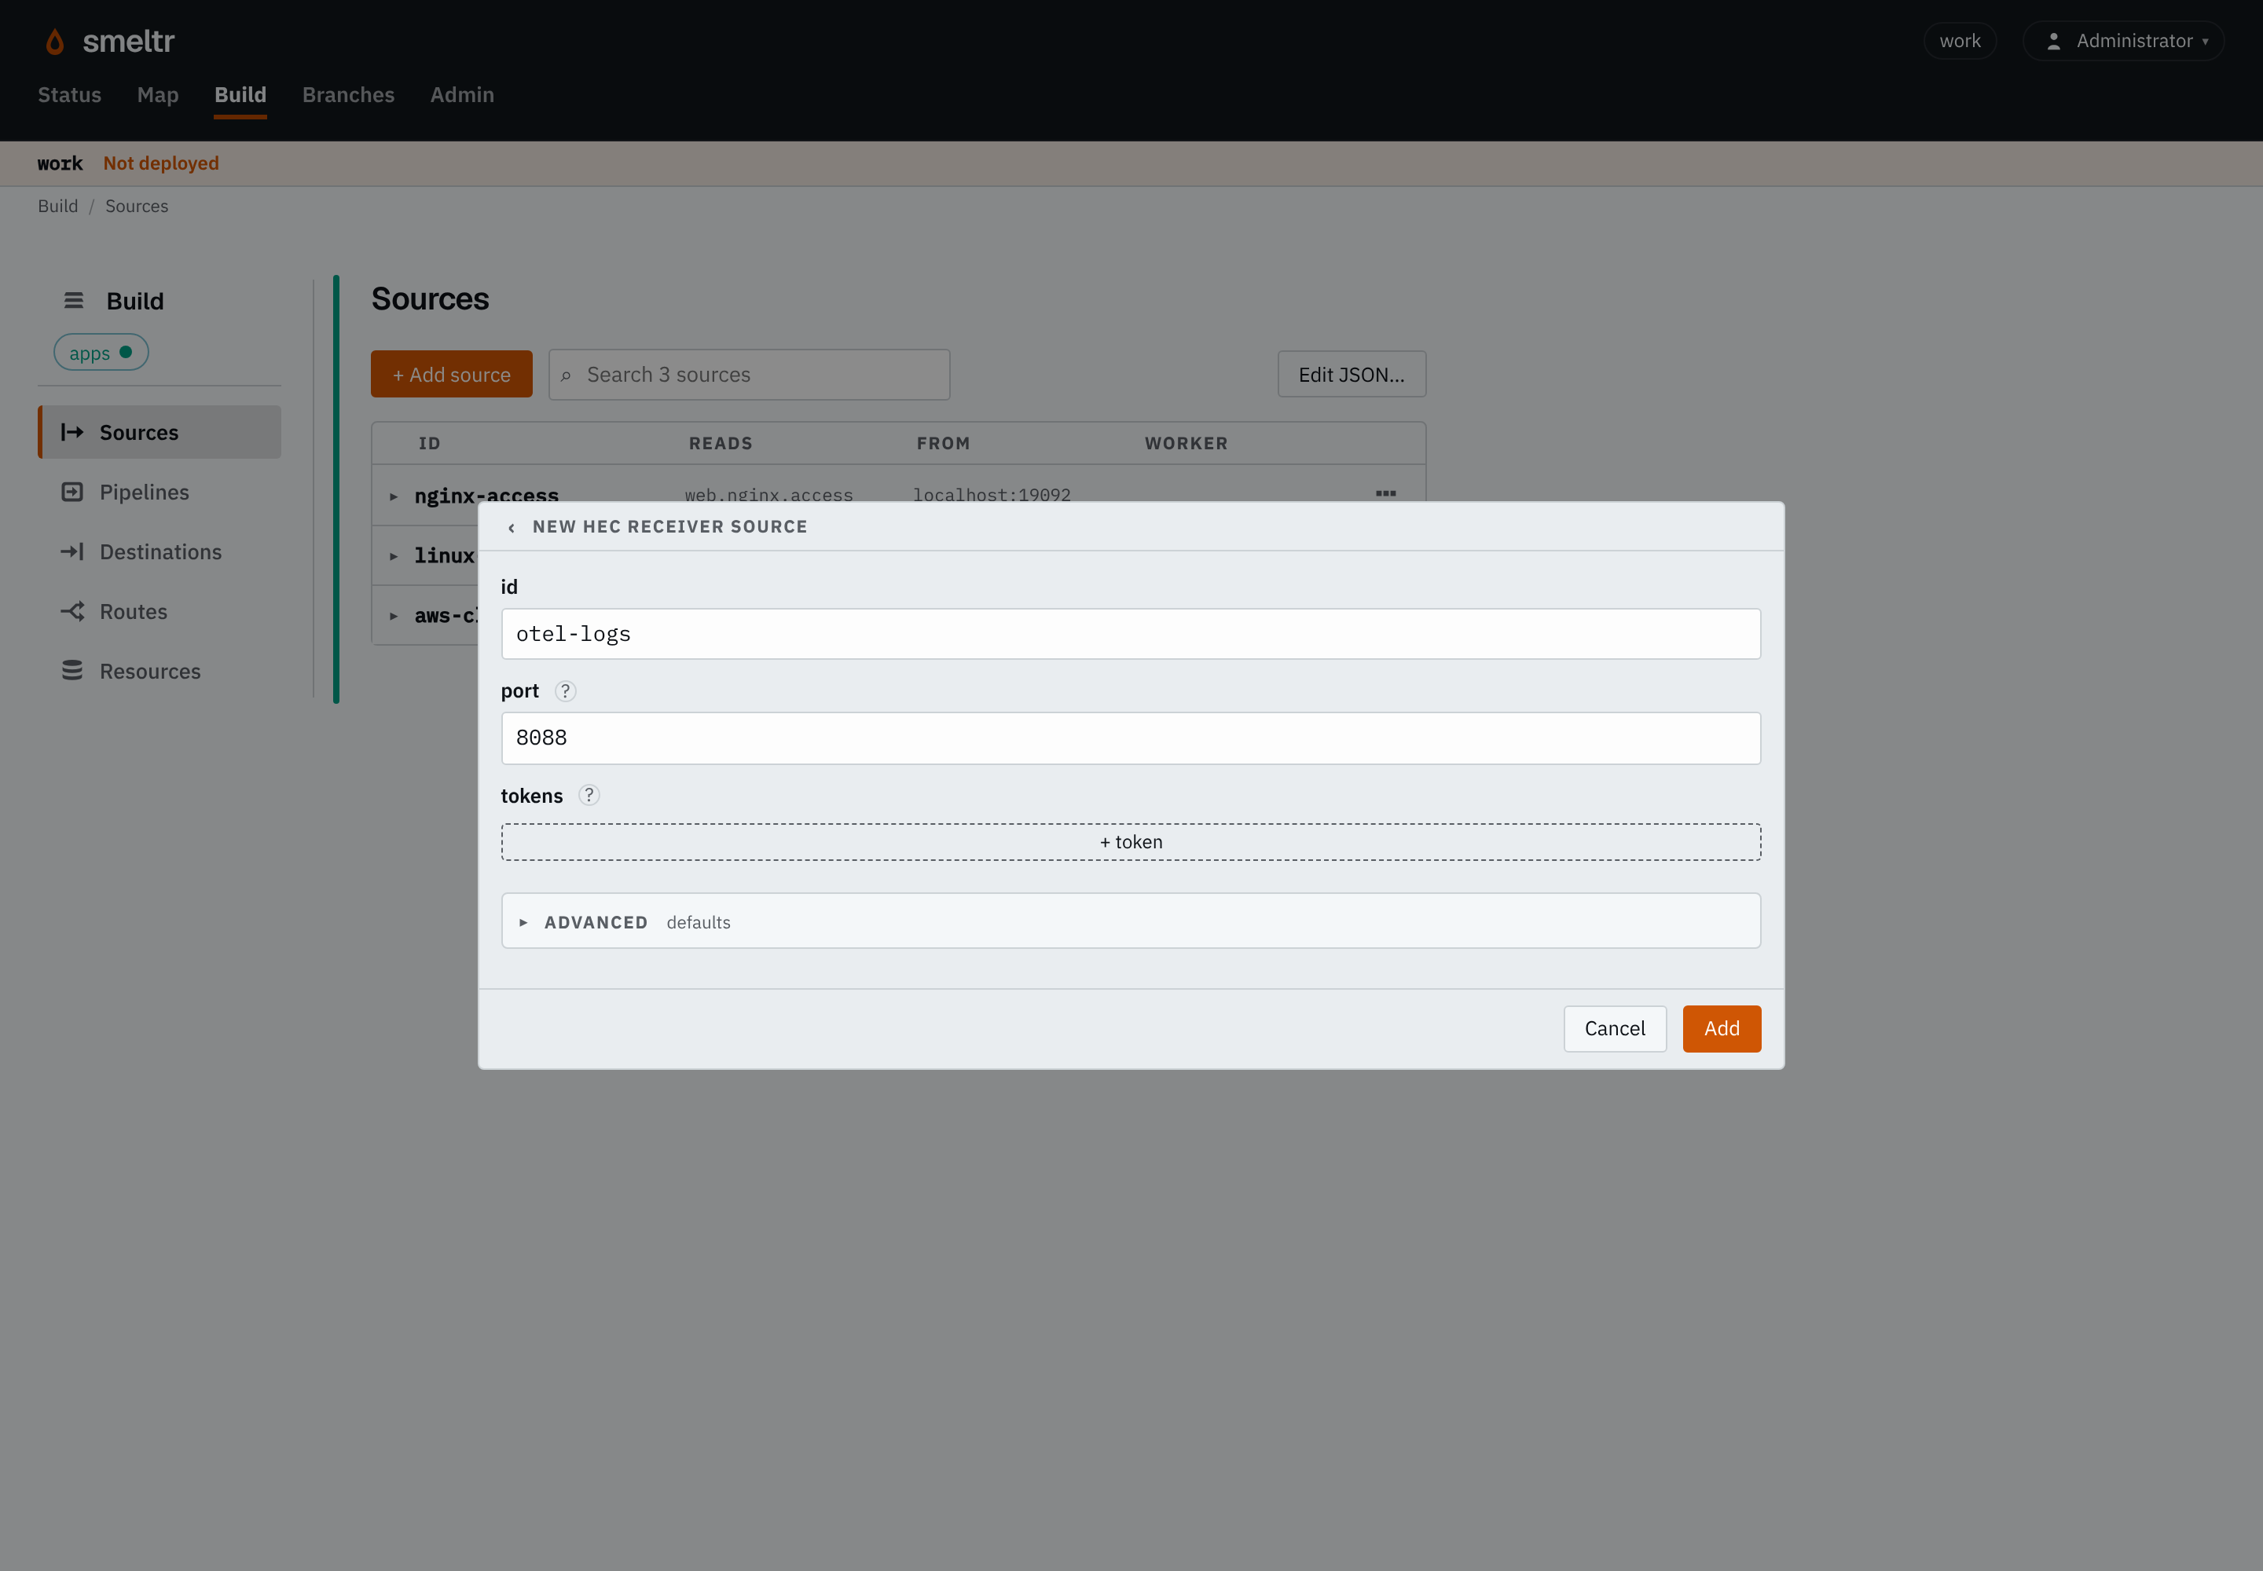The width and height of the screenshot is (2263, 1571).
Task: Expand the aws source row
Action: [x=393, y=616]
